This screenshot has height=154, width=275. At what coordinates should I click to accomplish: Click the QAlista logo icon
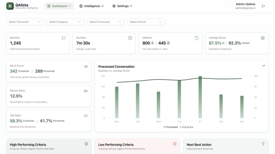(10, 6)
